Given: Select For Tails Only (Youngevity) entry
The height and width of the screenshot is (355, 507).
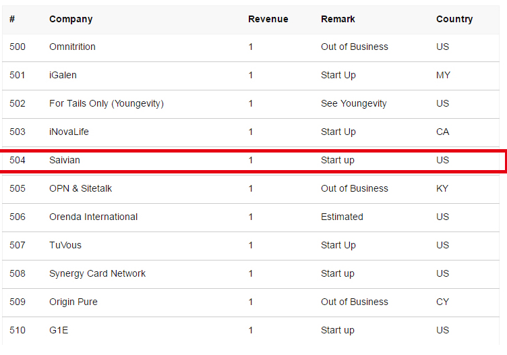Looking at the screenshot, I should tap(107, 103).
